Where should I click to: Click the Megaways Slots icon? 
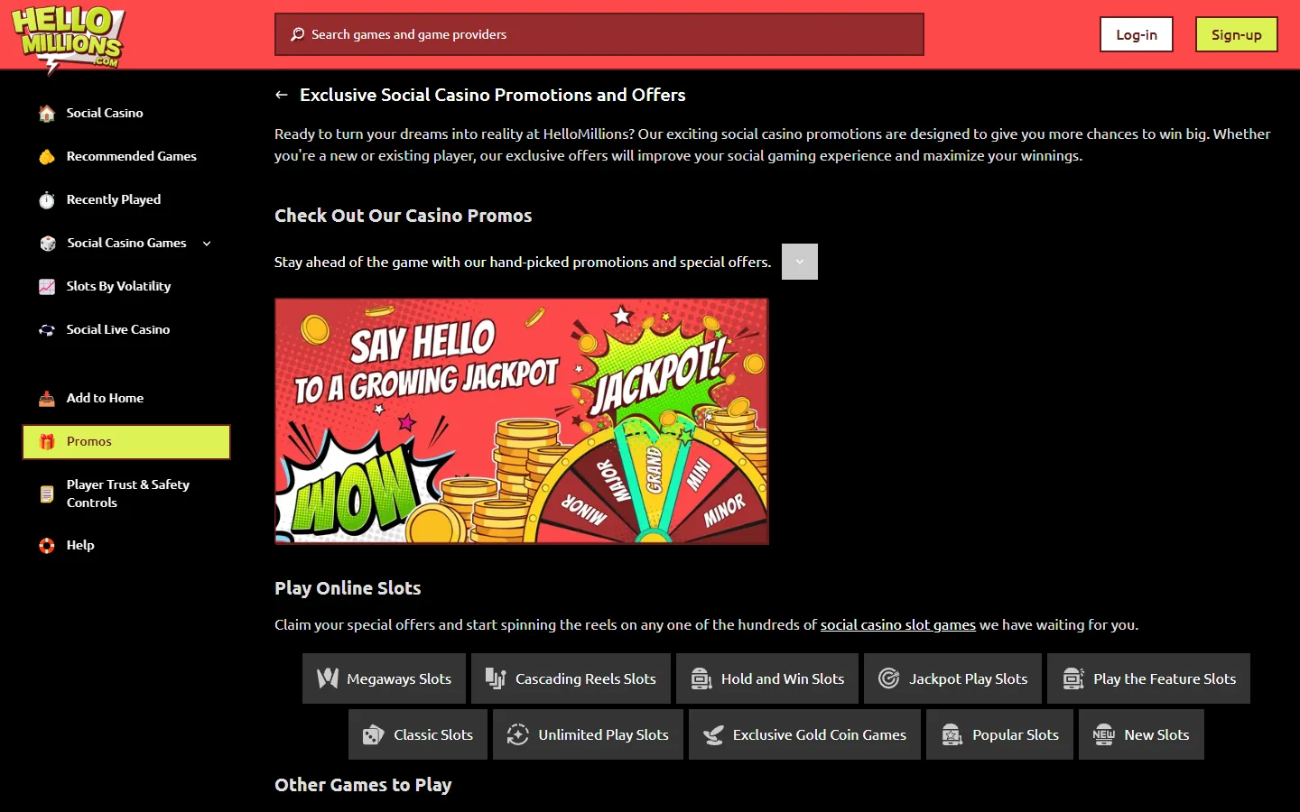coord(326,678)
